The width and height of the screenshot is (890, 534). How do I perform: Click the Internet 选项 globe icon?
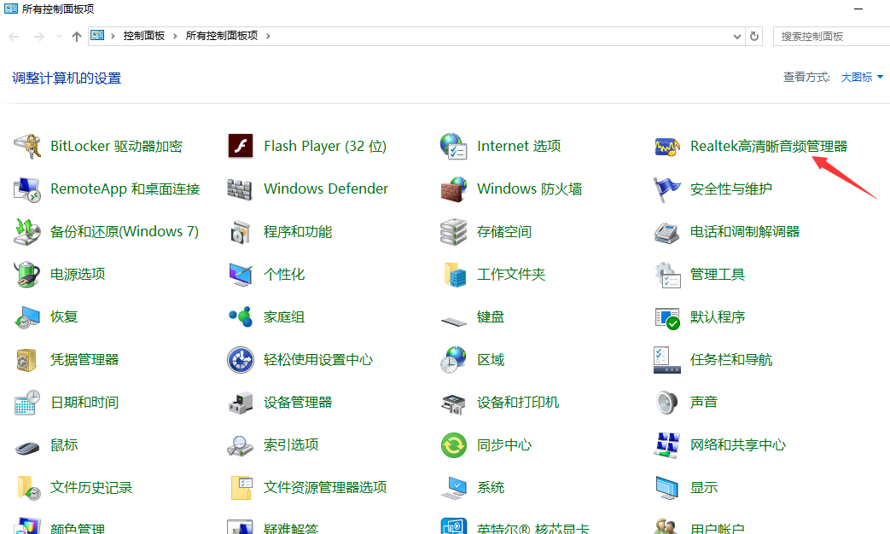pos(453,147)
